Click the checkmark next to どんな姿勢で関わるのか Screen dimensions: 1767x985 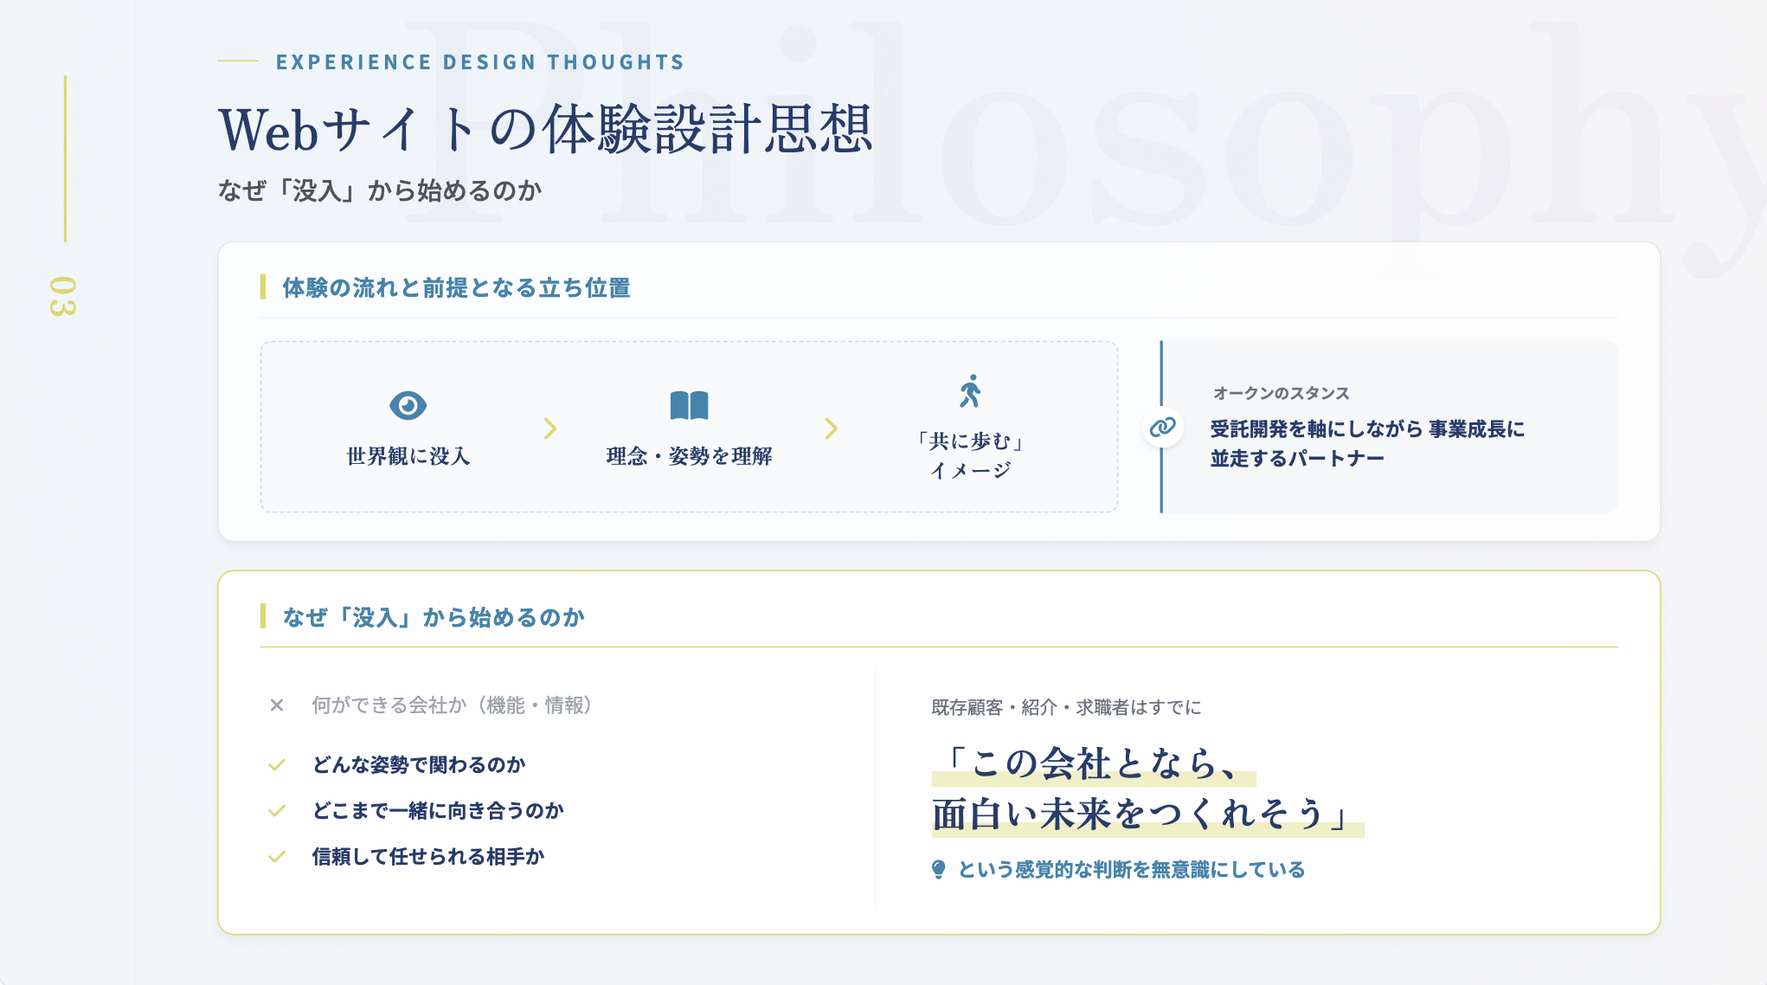pyautogui.click(x=277, y=765)
